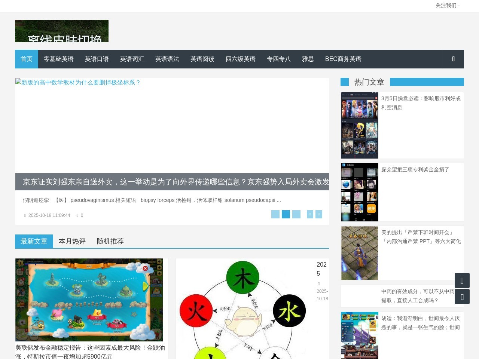The image size is (479, 359).
Task: Click the slide date 2025-10-18 11:09:44
Action: click(49, 215)
